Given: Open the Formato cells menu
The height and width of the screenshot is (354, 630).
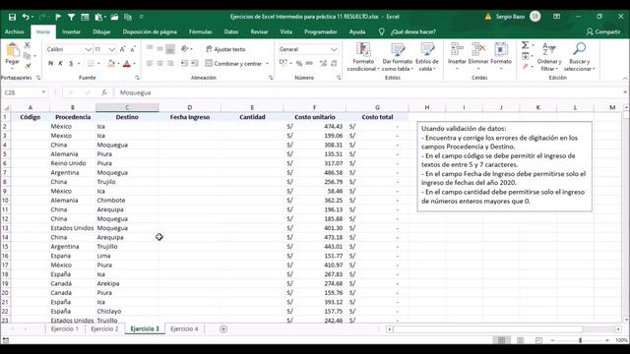Looking at the screenshot, I should 501,56.
